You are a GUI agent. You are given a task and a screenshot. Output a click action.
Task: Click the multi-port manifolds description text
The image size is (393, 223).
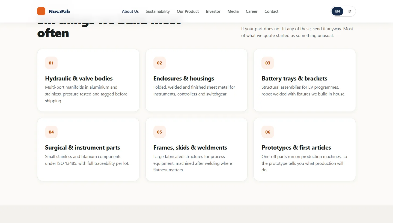coord(86,94)
